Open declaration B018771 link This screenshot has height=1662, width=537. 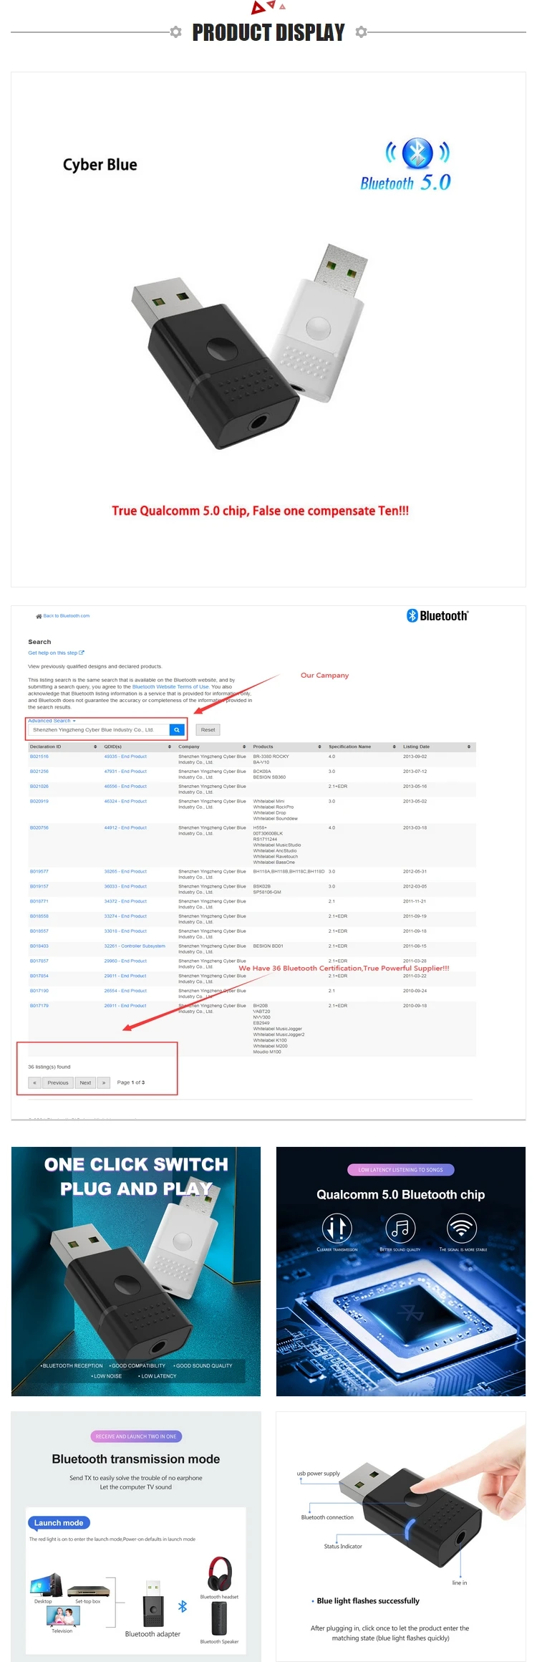tap(39, 901)
